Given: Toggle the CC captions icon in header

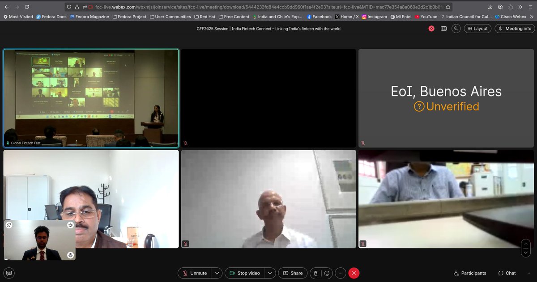Looking at the screenshot, I should tap(444, 29).
